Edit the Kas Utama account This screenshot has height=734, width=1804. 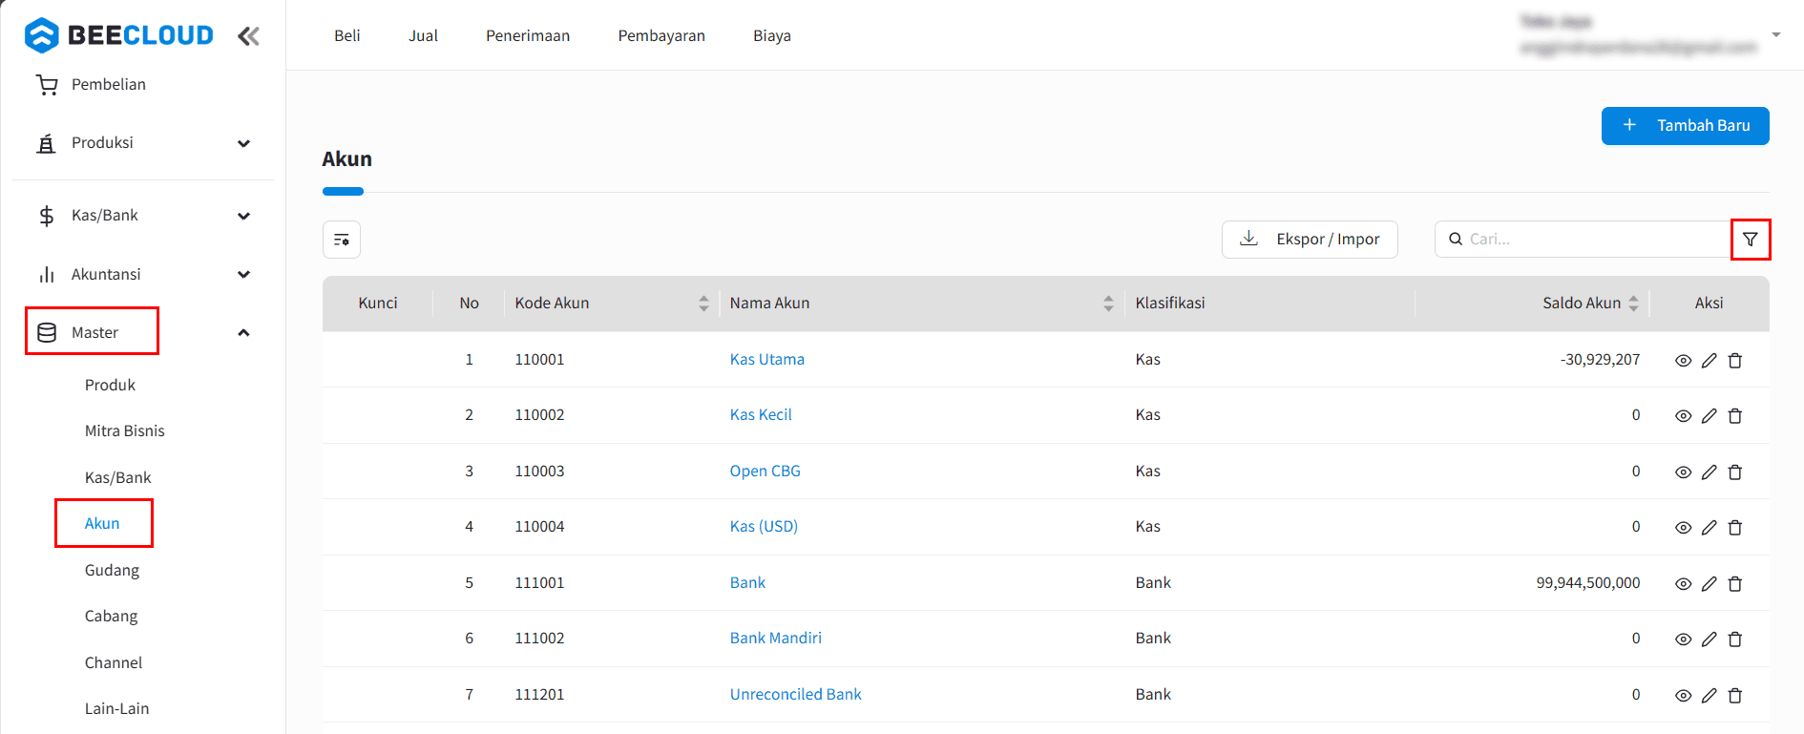[1709, 361]
